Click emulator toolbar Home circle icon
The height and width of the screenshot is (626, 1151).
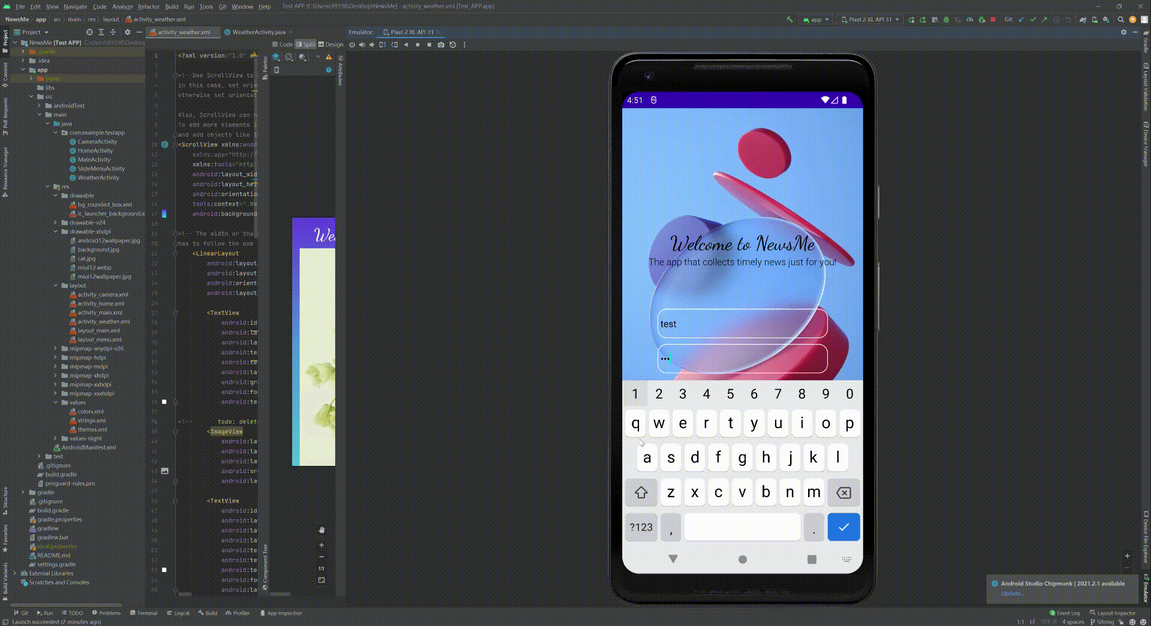click(x=418, y=45)
